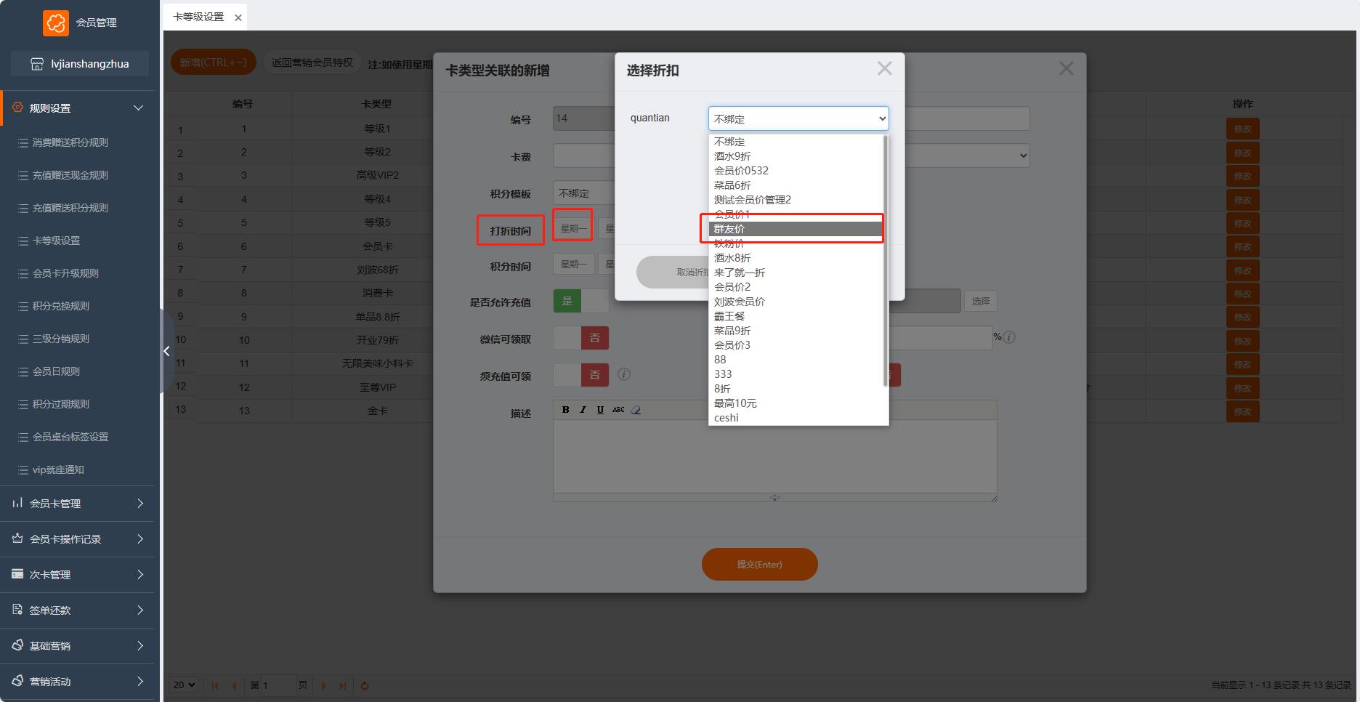1360x702 pixels.
Task: Expand the 次卡管理 section
Action: 140,574
